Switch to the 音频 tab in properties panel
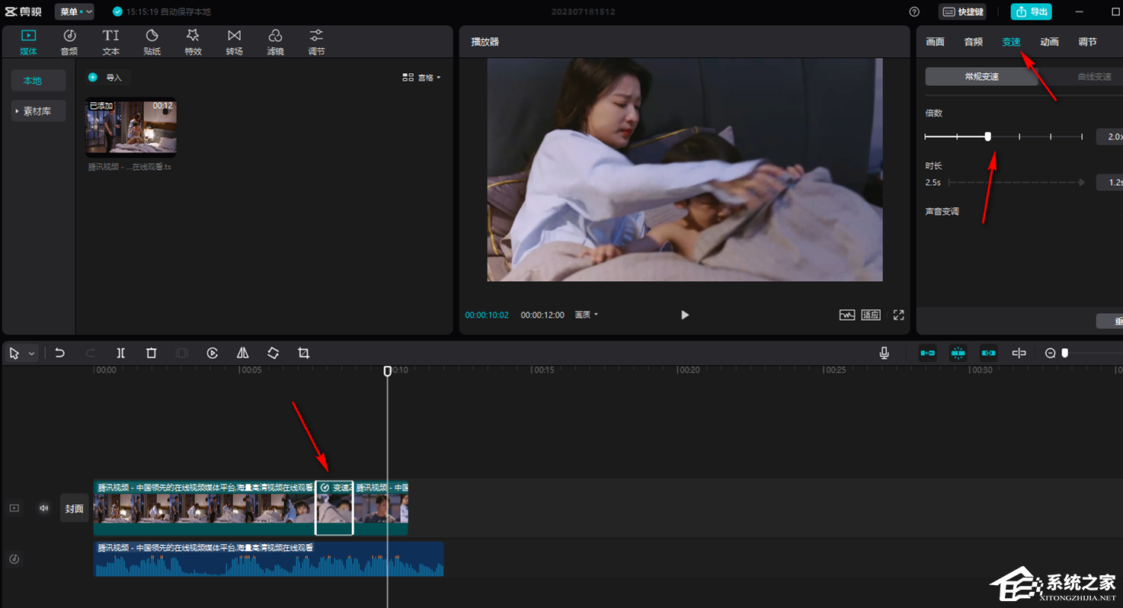Screen dimensions: 1123x608 point(973,42)
